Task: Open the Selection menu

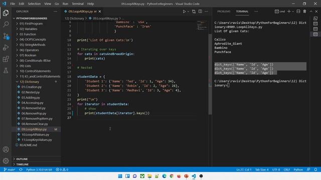Action: (34, 3)
